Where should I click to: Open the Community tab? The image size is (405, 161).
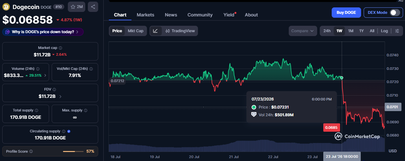coord(200,15)
